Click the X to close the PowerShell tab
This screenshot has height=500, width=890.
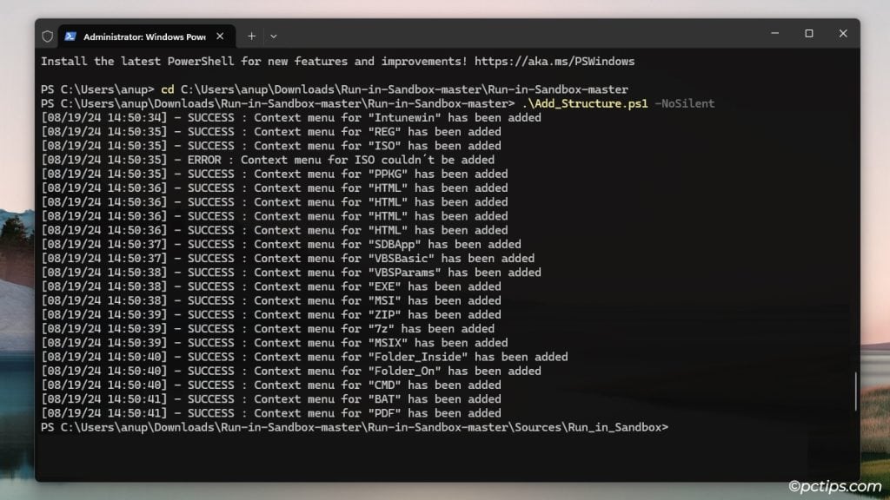(220, 36)
